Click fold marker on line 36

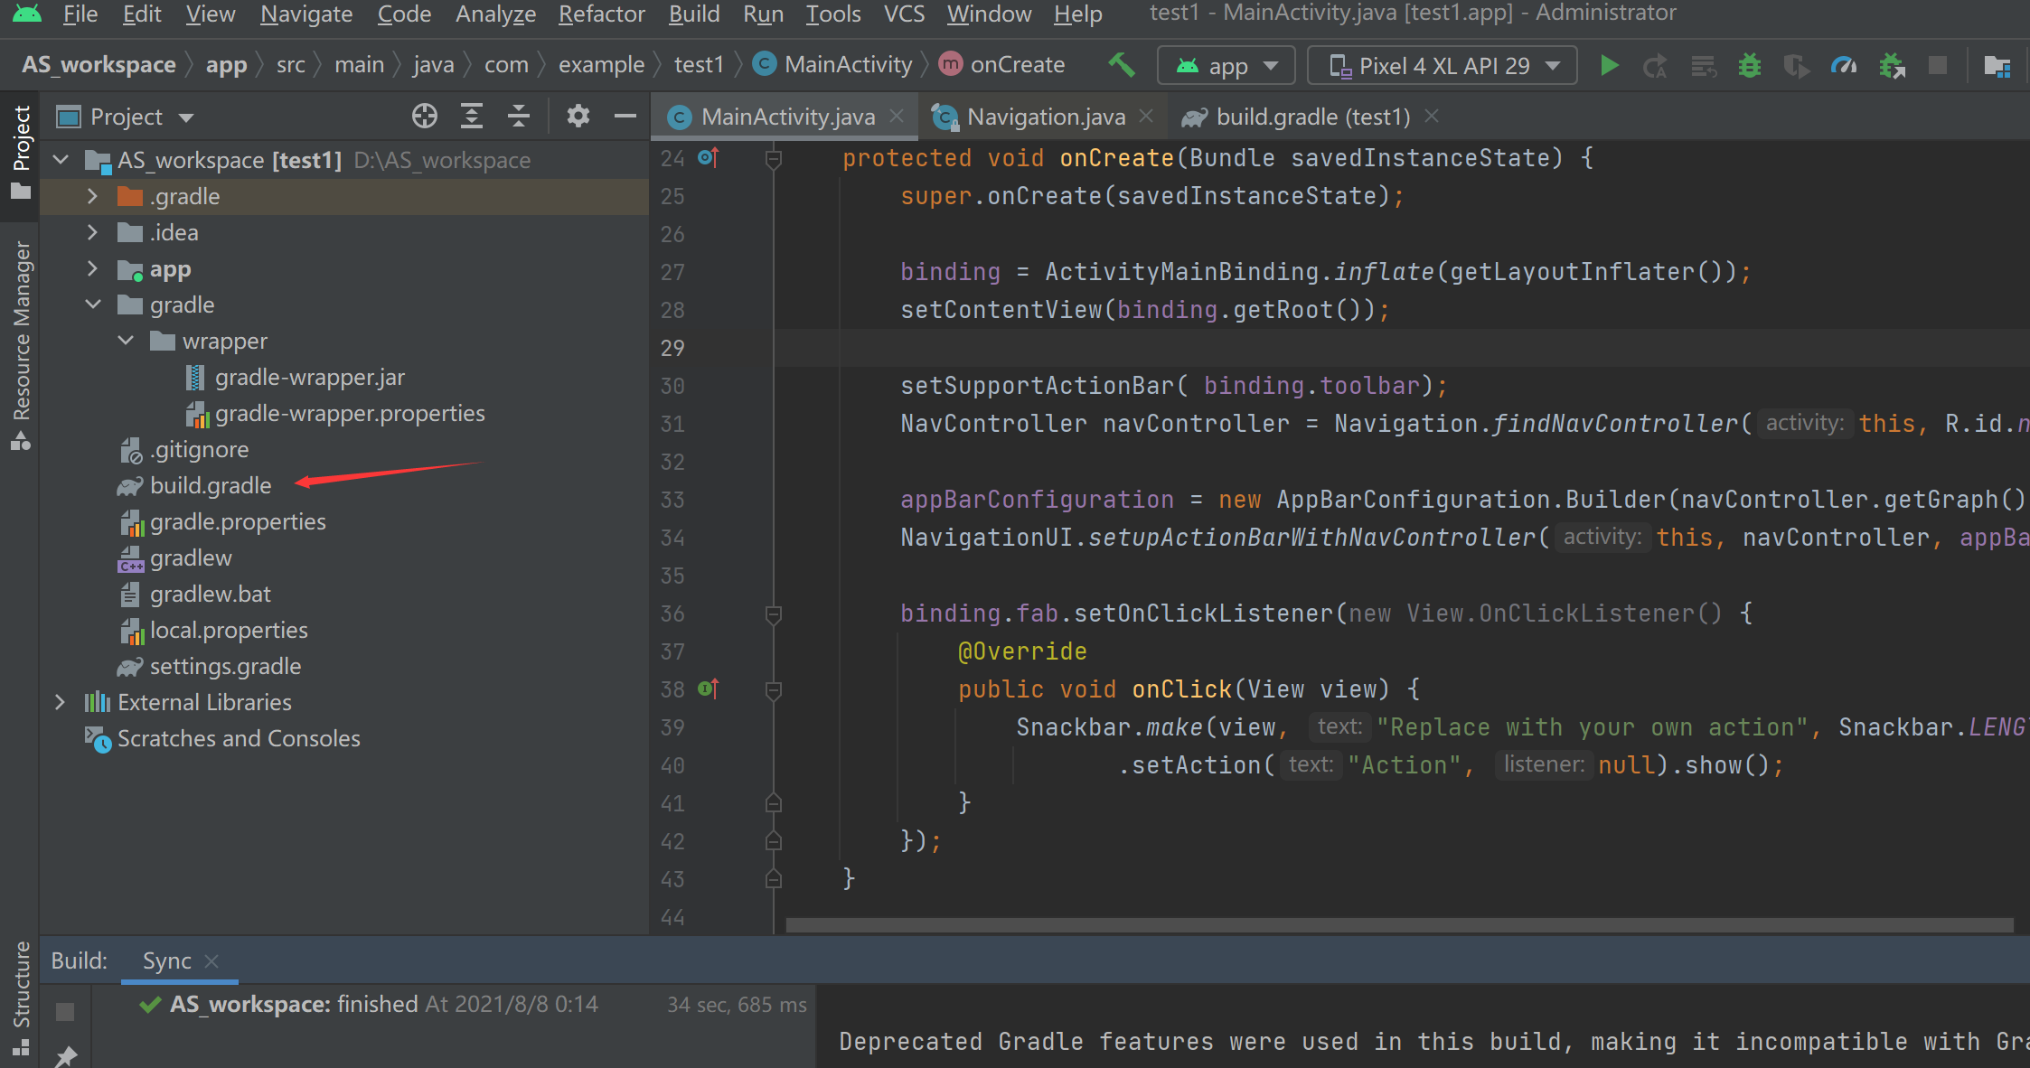point(774,614)
